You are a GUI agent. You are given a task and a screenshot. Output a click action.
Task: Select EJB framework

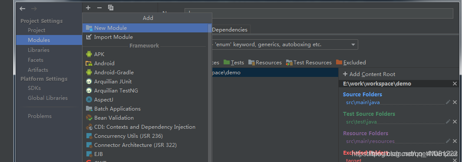(x=145, y=154)
